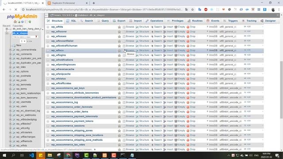Star the wp_wfhits table as favorite
This screenshot has height=159, width=283.
(x=119, y=27)
